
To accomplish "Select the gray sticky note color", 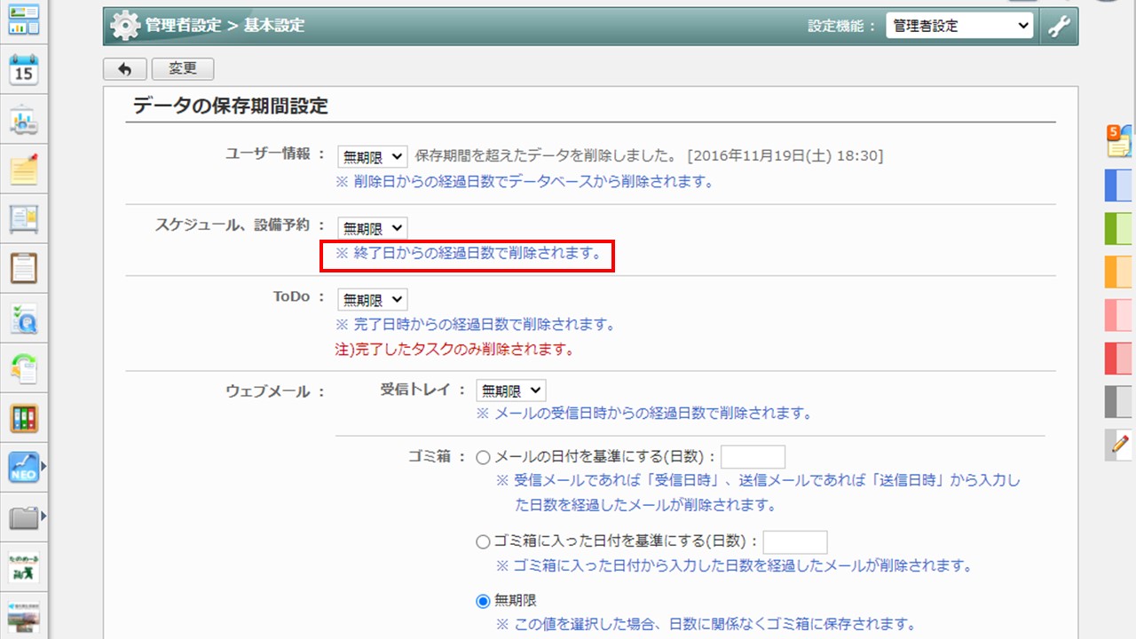I will [x=1118, y=401].
